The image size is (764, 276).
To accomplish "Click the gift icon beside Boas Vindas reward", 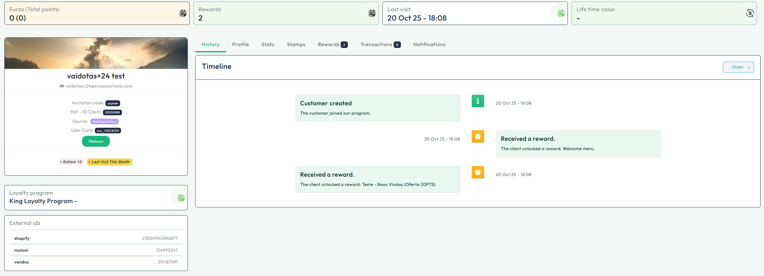I will [x=478, y=172].
